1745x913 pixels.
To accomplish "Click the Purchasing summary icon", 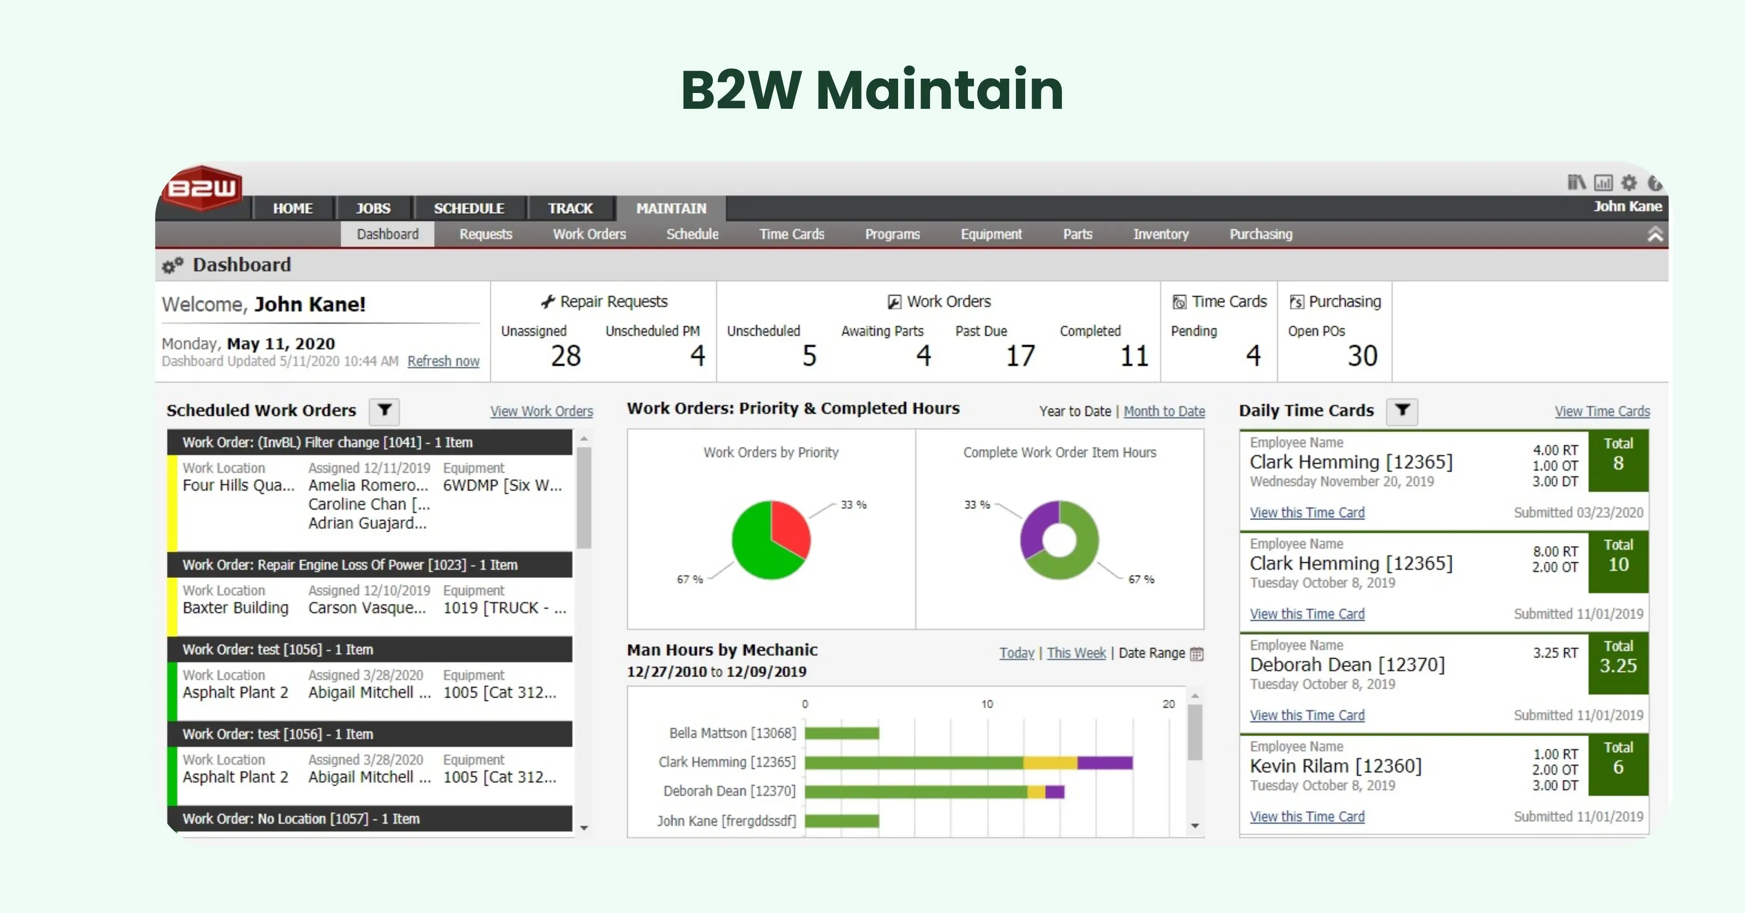I will (x=1296, y=302).
